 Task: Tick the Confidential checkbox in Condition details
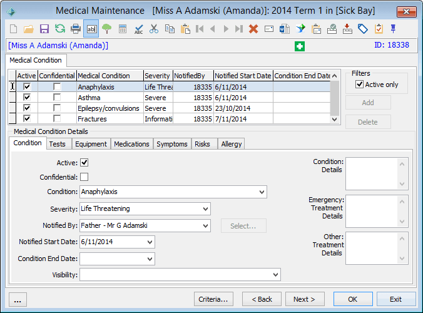click(84, 177)
